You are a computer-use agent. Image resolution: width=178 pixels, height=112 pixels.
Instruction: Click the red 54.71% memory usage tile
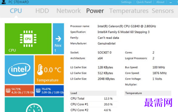point(19,91)
